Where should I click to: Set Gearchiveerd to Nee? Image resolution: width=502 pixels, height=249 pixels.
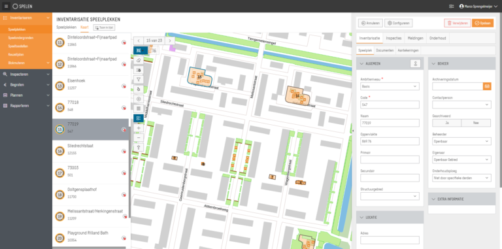click(x=476, y=123)
